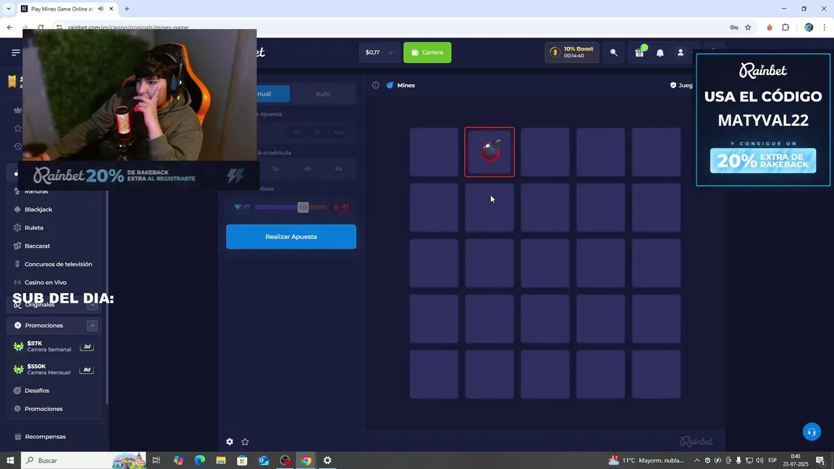Image resolution: width=834 pixels, height=469 pixels.
Task: Click the Blackjack sidebar icon
Action: click(18, 210)
